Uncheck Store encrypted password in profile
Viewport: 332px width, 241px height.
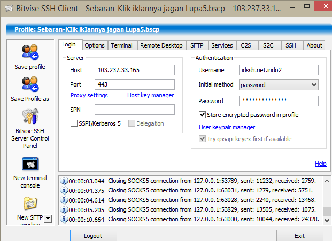click(202, 115)
